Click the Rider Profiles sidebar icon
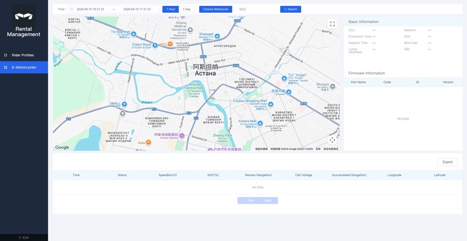 point(5,55)
